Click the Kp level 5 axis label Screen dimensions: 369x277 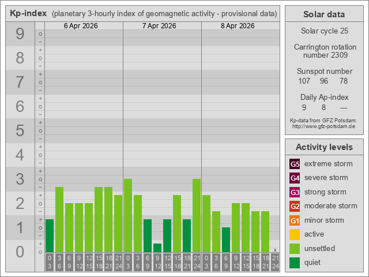[x=20, y=131]
